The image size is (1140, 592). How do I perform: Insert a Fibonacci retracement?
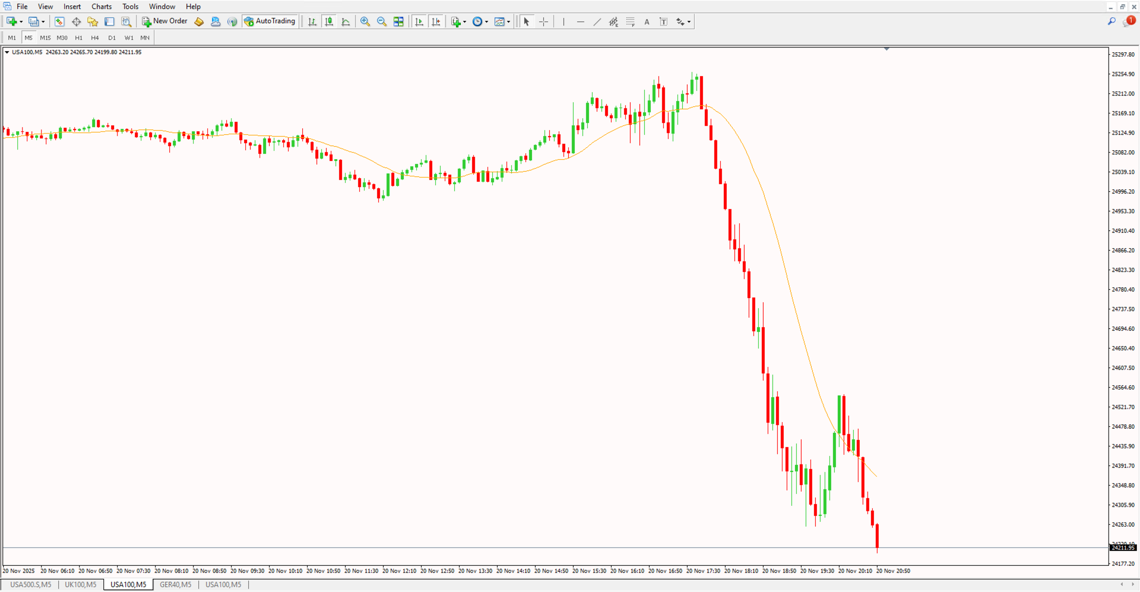point(629,21)
